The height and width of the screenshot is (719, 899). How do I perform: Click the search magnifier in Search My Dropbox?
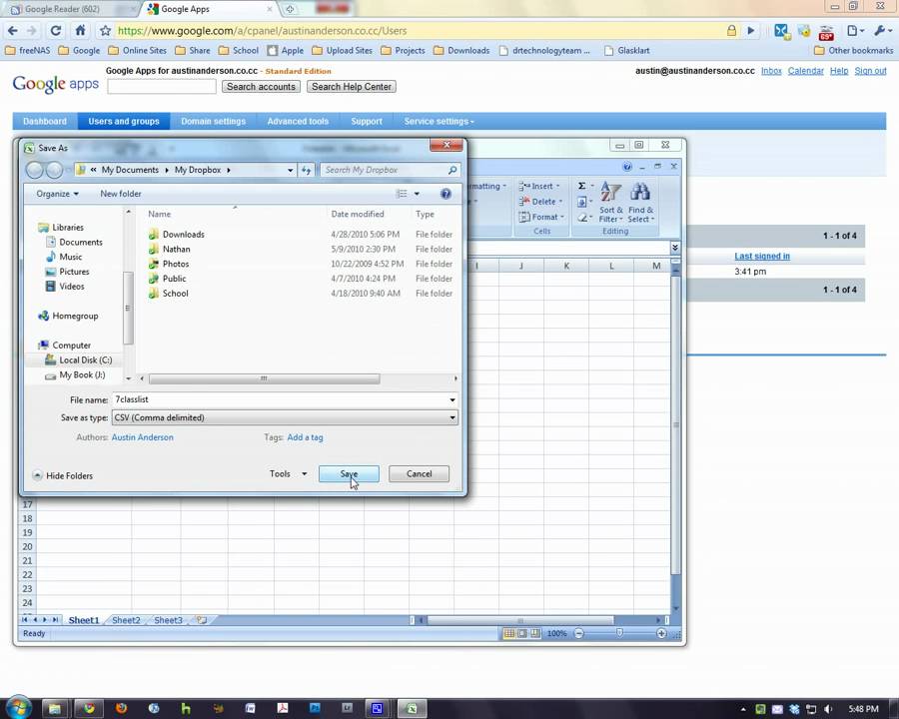[x=451, y=170]
